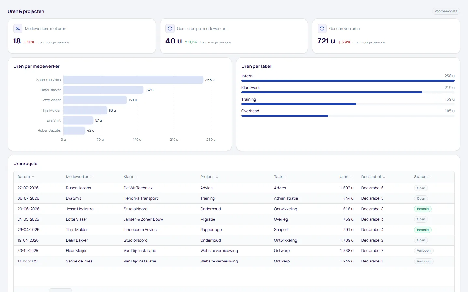Sort table by Taak column

[280, 177]
